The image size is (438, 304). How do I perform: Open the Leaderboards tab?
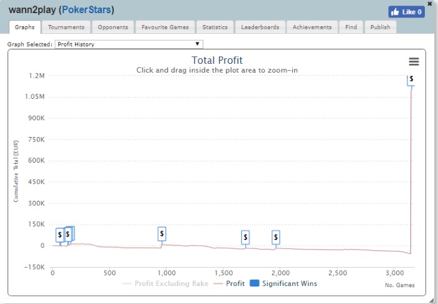(x=260, y=27)
